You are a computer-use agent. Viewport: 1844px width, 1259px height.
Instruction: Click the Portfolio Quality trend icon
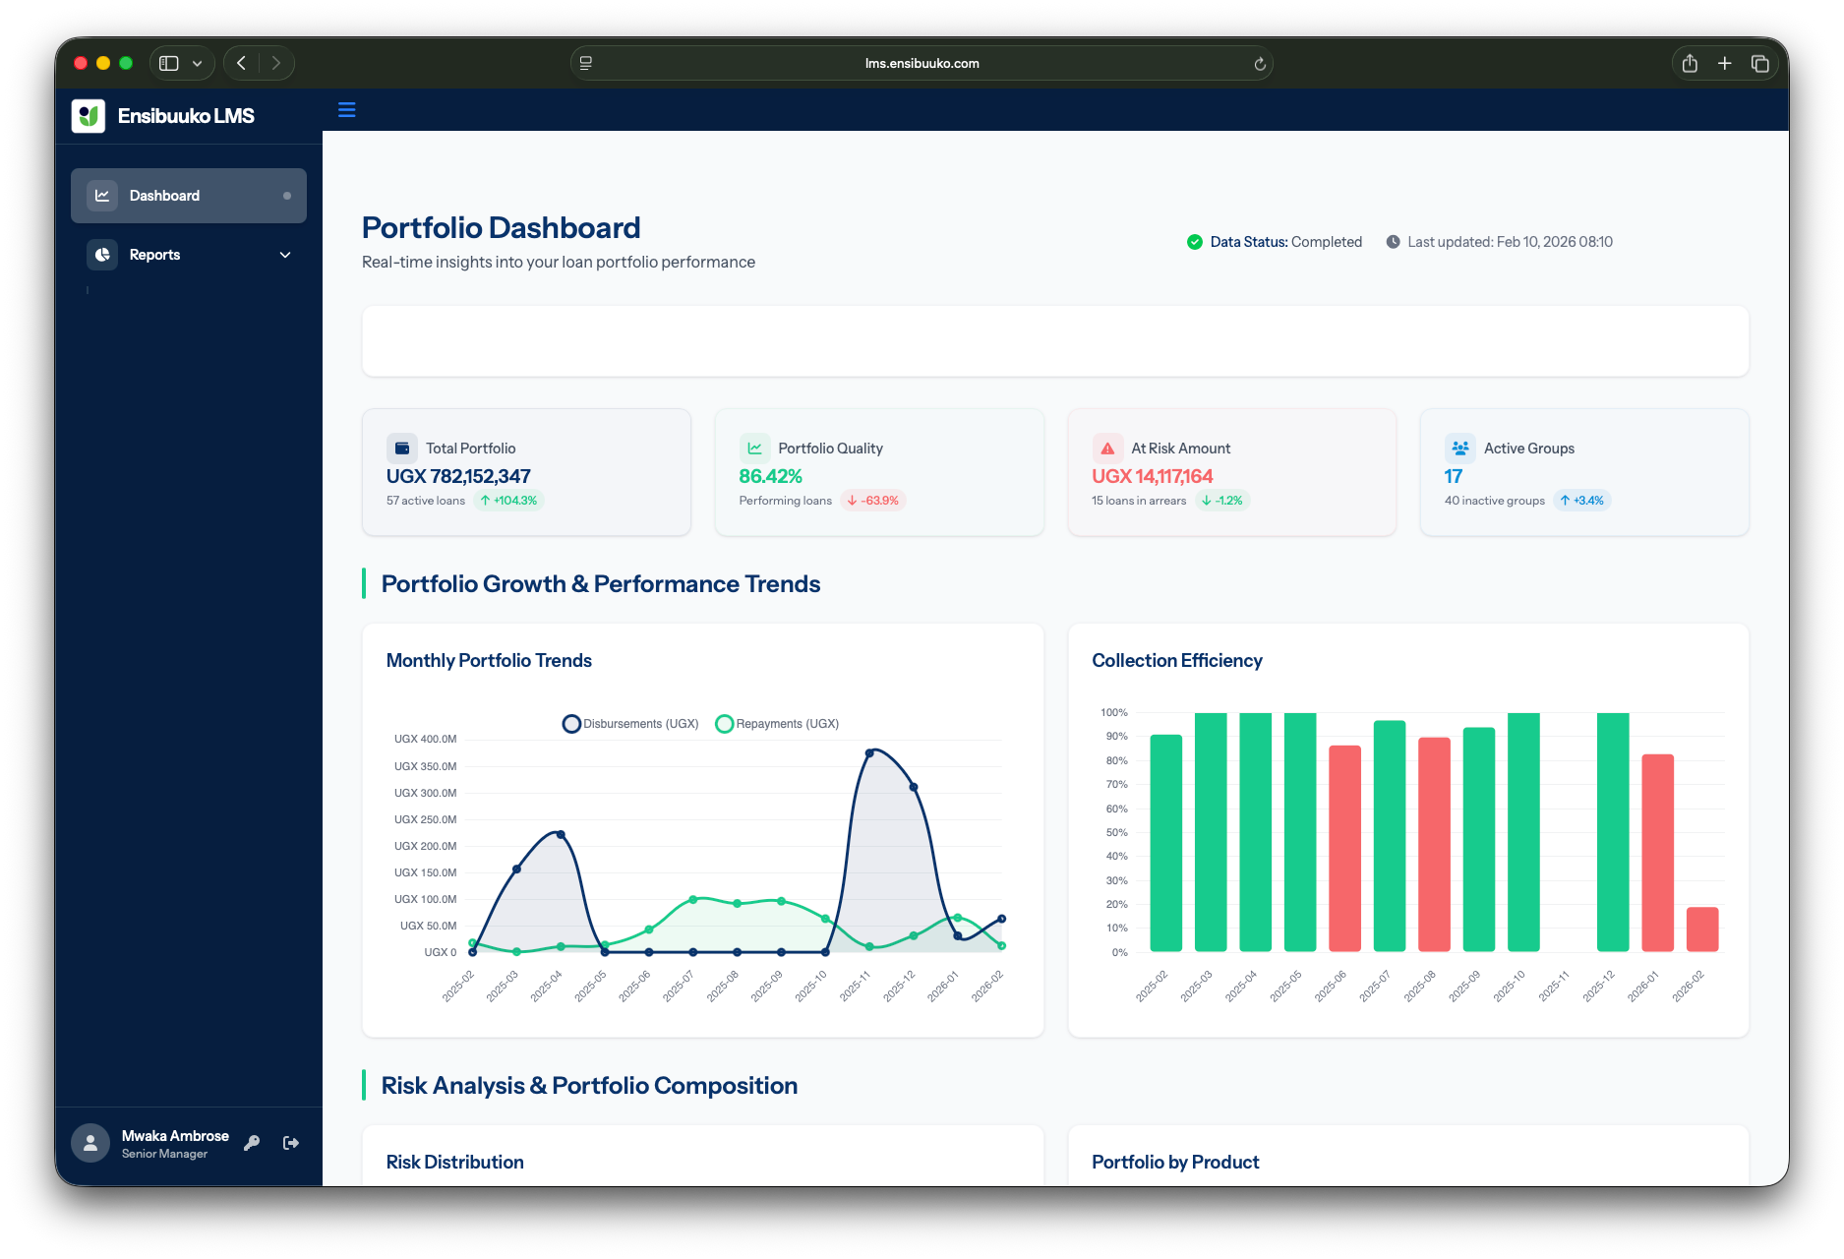(754, 448)
